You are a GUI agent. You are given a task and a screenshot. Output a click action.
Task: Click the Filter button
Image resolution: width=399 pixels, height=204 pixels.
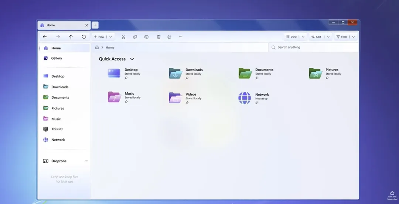point(342,37)
